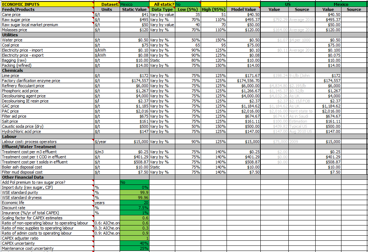The height and width of the screenshot is (252, 368).
Task: Click the Dataset selection cell showing Mexico
Action: pos(135,4)
